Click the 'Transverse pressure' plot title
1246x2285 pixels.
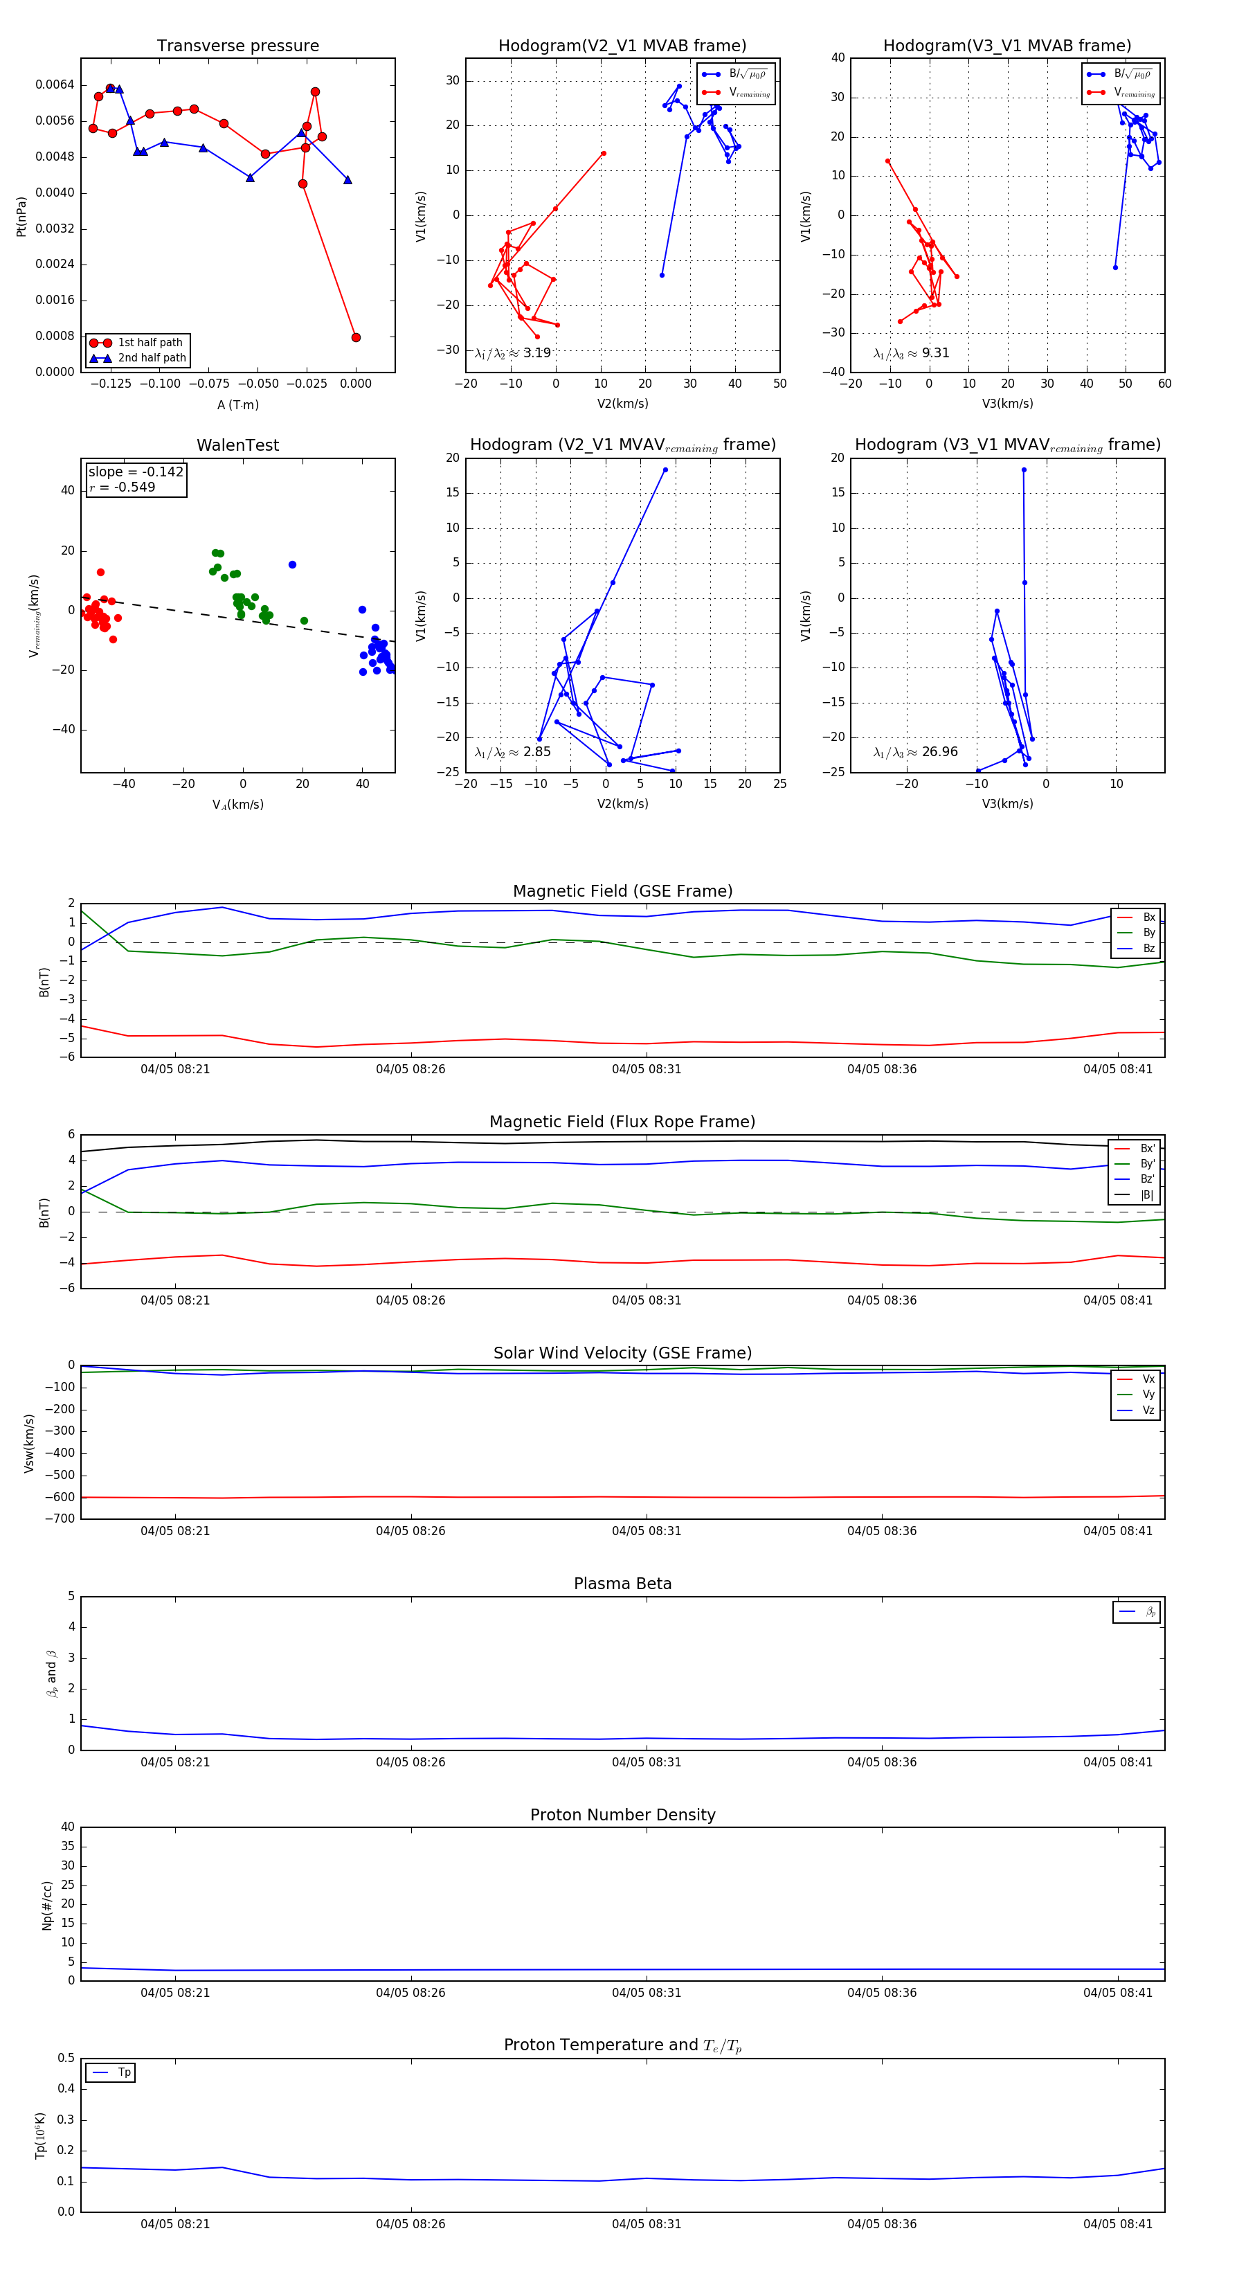(237, 45)
